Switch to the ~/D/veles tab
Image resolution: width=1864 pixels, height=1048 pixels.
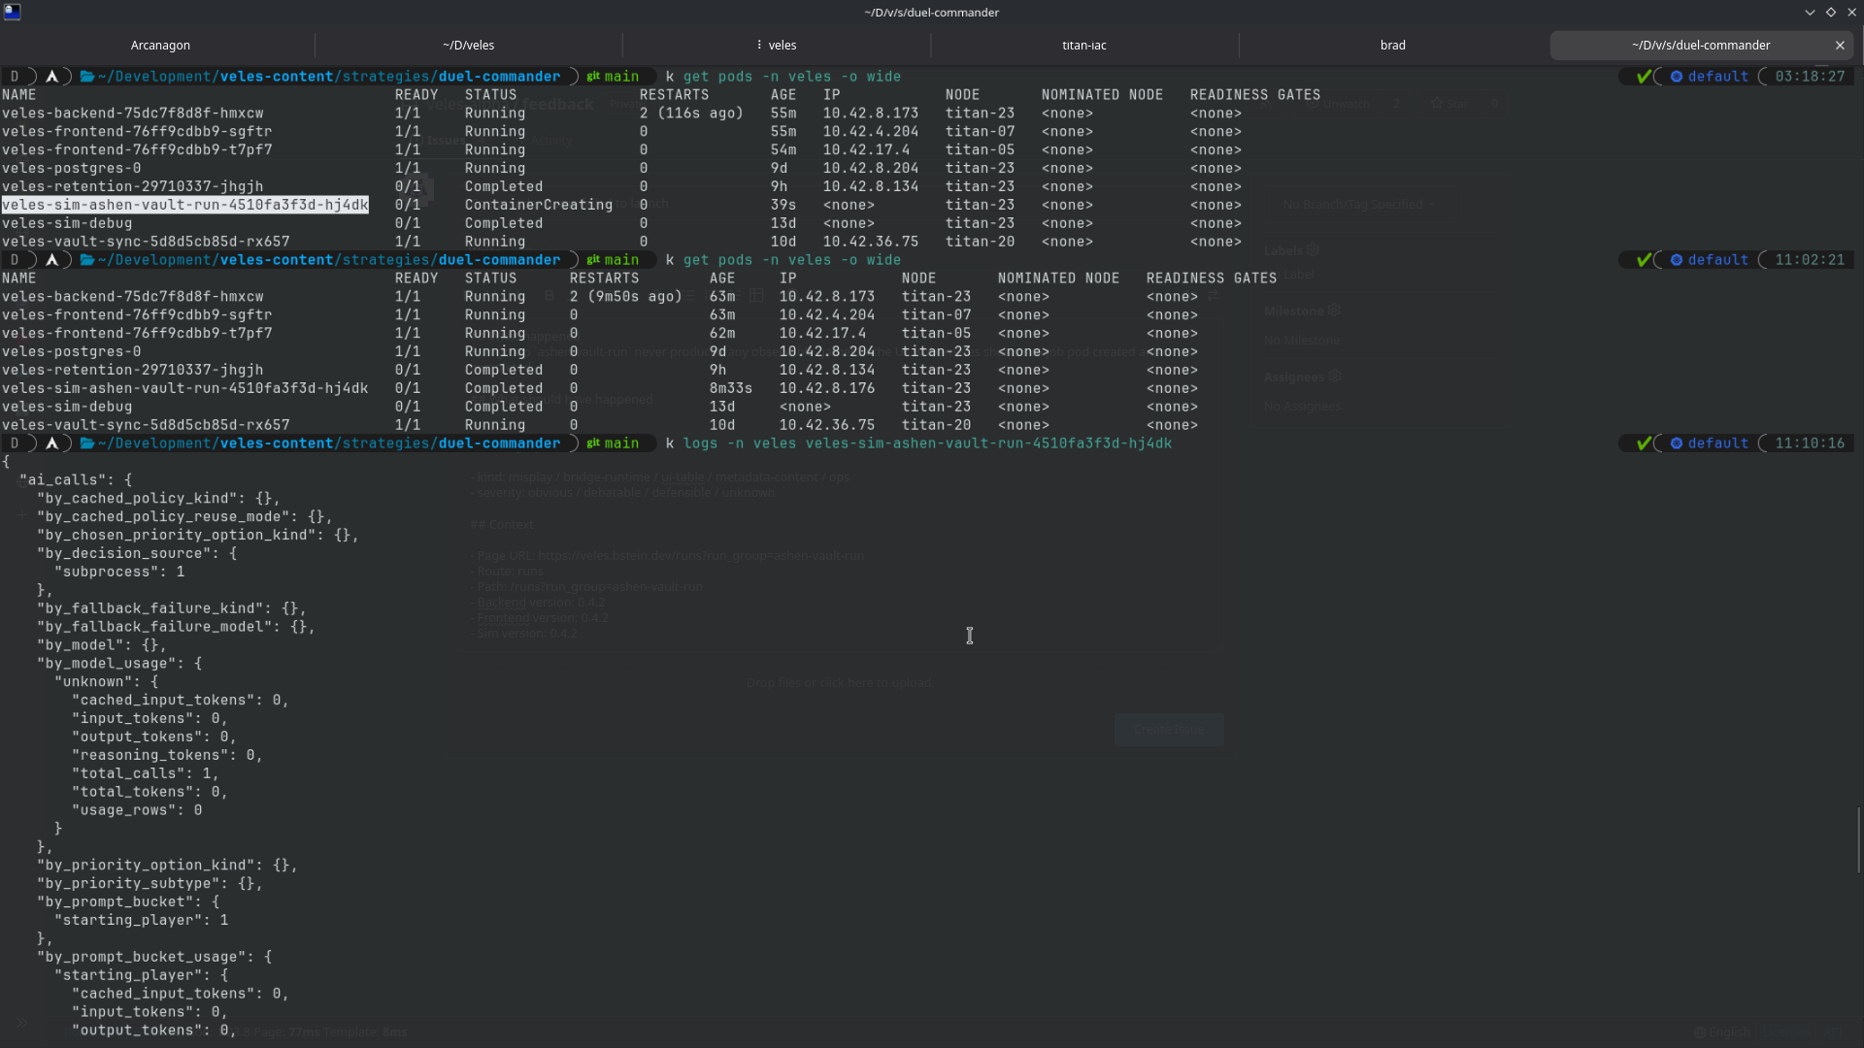click(468, 46)
